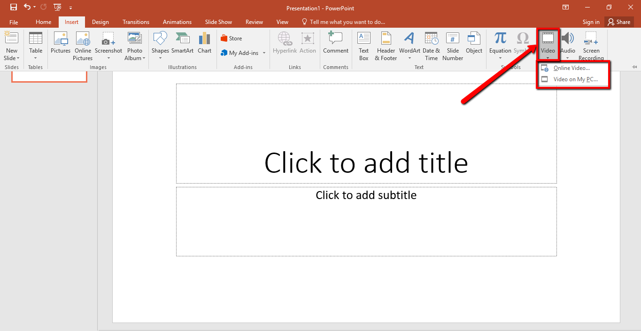The width and height of the screenshot is (641, 331).
Task: Insert a Text Box
Action: click(x=363, y=46)
